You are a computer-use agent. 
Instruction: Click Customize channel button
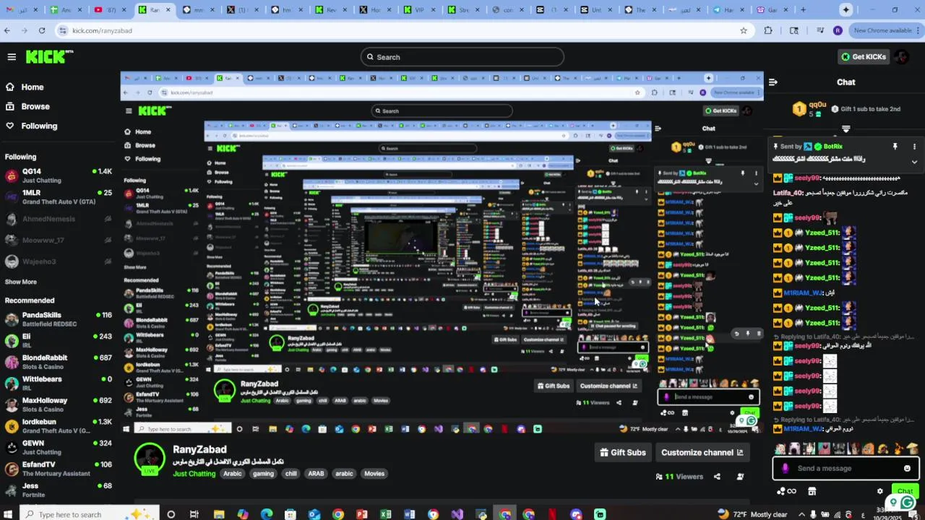[702, 453]
